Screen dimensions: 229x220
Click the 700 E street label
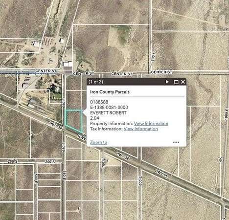103,162
